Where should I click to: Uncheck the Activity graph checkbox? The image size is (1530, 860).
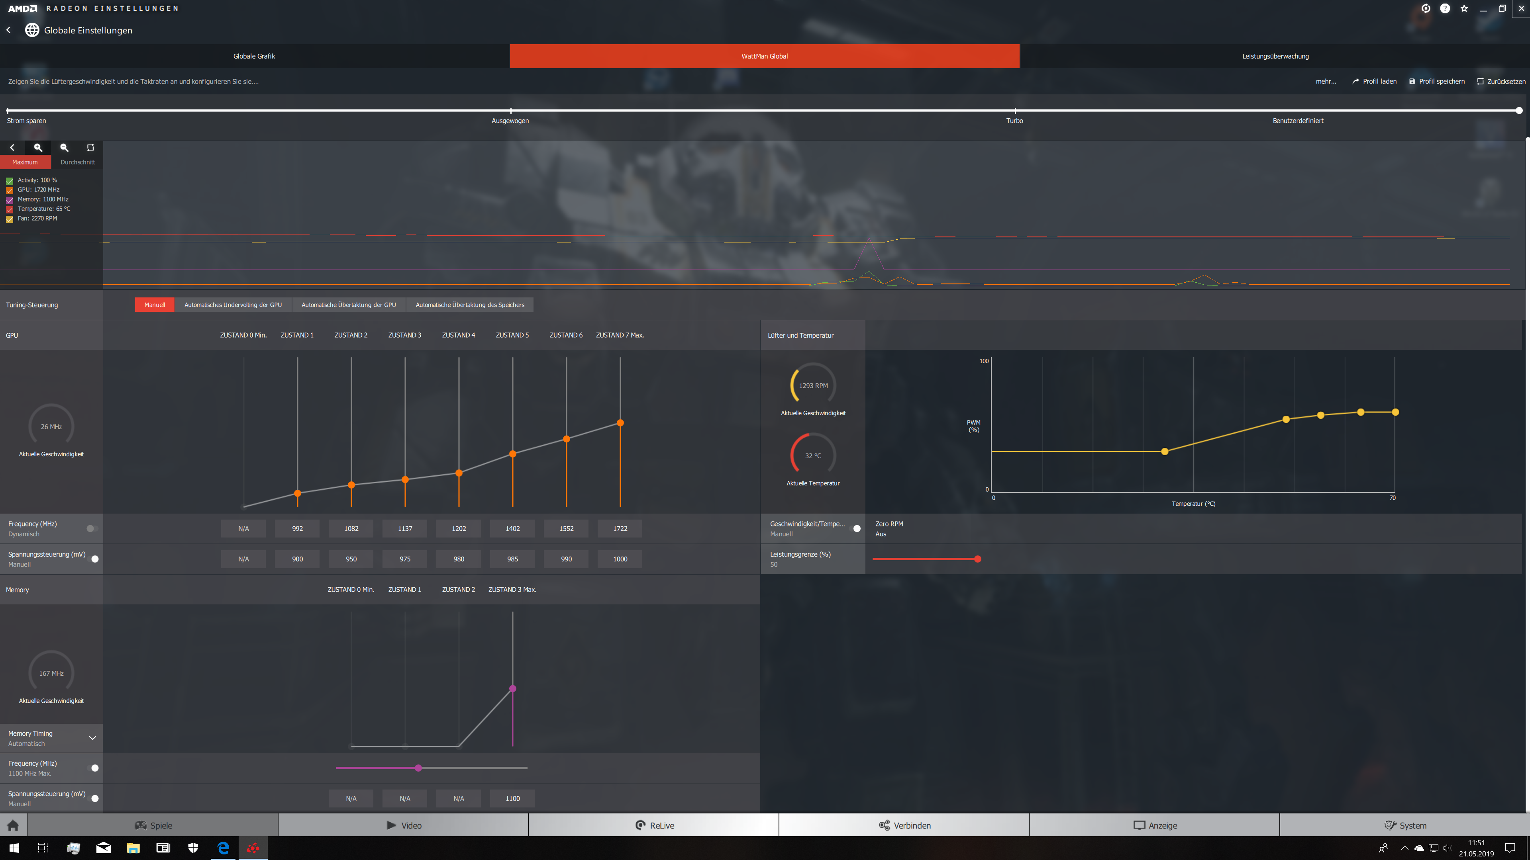10,180
